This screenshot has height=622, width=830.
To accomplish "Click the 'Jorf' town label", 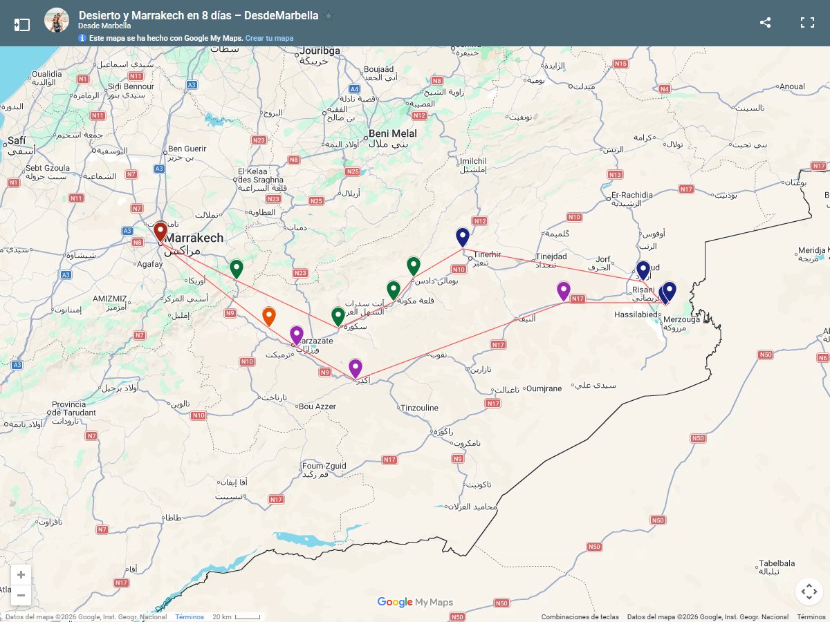I will point(603,259).
